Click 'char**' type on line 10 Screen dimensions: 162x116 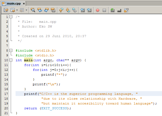[x=62, y=60]
